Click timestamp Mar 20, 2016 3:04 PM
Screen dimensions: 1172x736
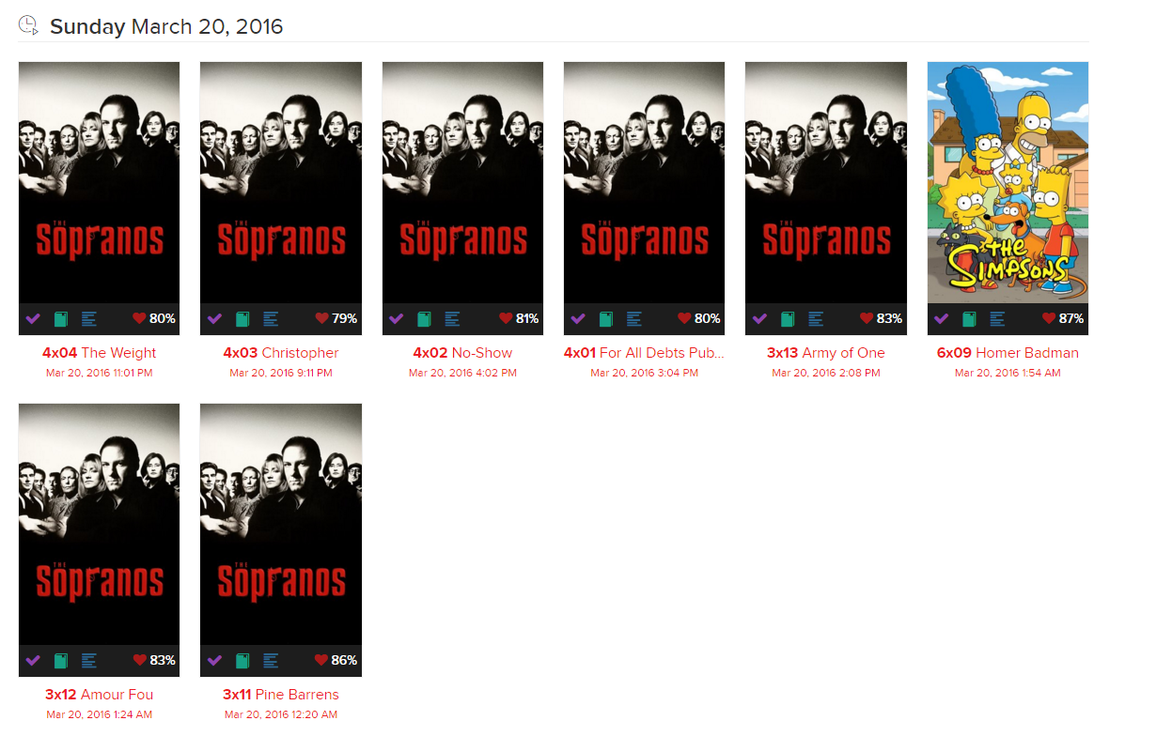pyautogui.click(x=645, y=373)
